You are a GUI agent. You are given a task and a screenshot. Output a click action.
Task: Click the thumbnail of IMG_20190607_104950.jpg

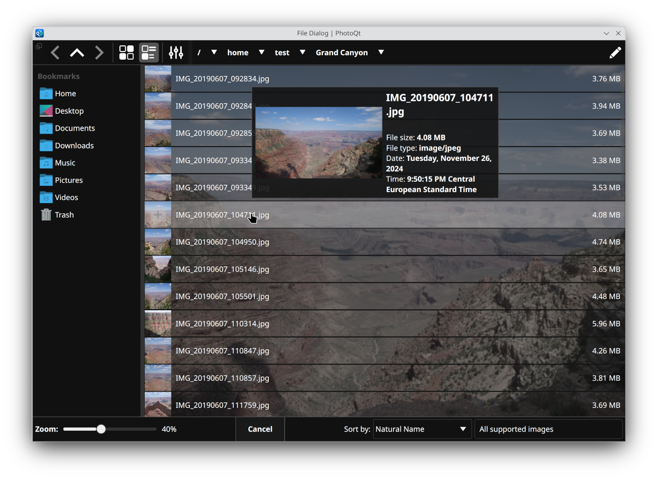tap(158, 242)
